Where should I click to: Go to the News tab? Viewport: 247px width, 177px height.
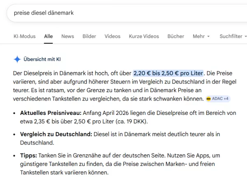68,36
